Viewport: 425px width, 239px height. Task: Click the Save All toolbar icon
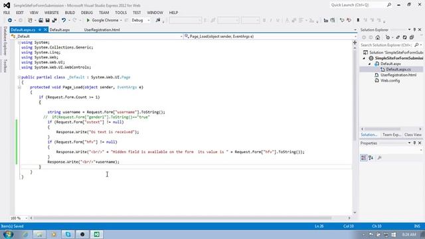[x=54, y=21]
